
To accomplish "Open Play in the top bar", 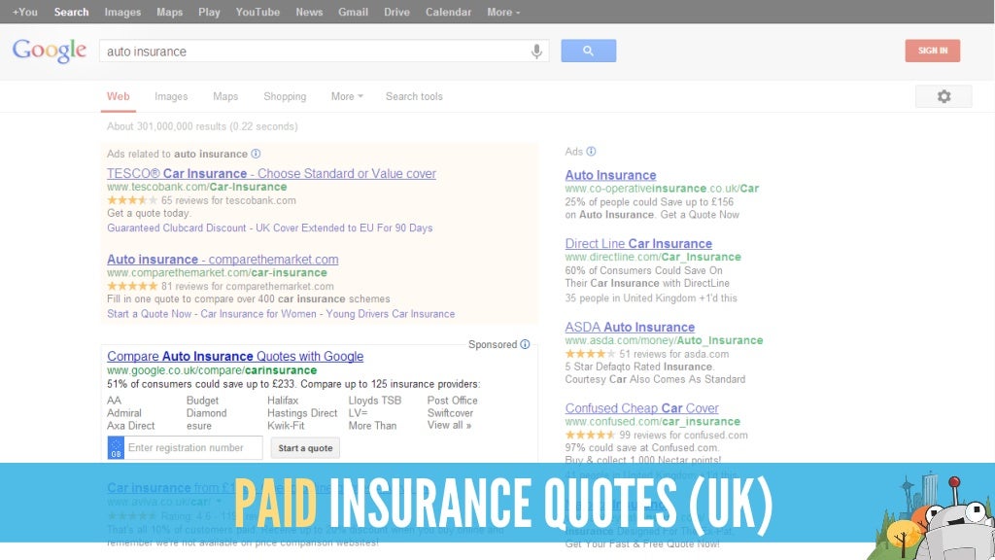I will [x=209, y=12].
